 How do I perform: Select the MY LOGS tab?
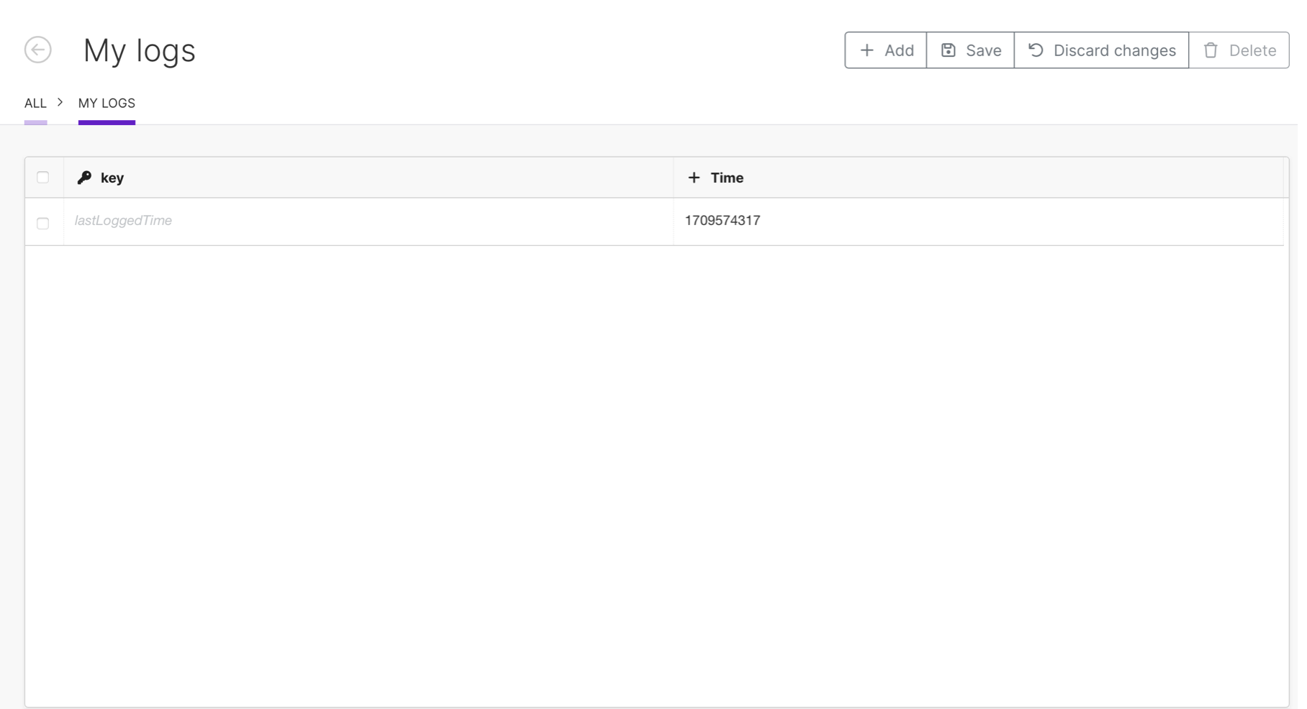pos(107,104)
